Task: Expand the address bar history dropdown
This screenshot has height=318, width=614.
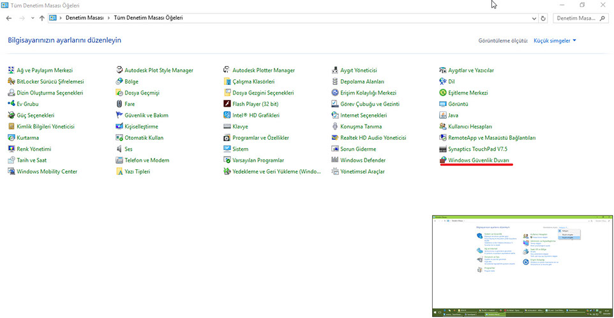Action: click(x=534, y=19)
